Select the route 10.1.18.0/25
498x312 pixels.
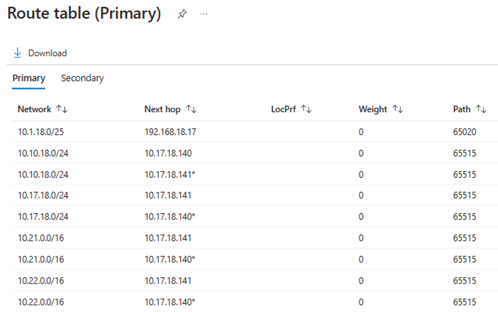pyautogui.click(x=40, y=132)
